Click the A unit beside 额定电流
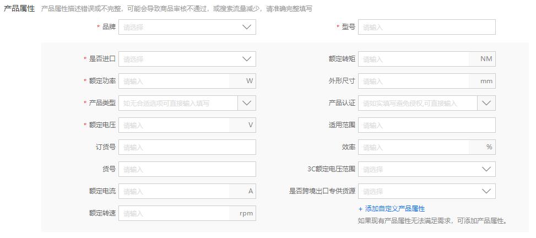This screenshot has width=536, height=238. coord(251,191)
